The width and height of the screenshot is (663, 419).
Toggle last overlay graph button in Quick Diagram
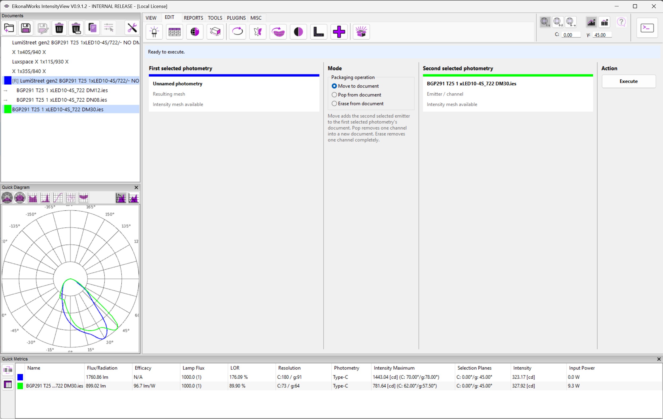click(134, 198)
